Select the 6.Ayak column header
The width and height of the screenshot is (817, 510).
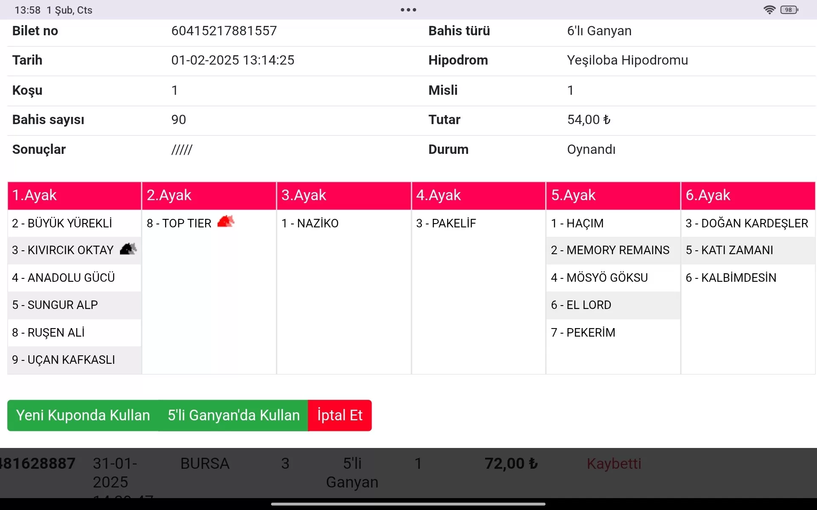point(748,195)
